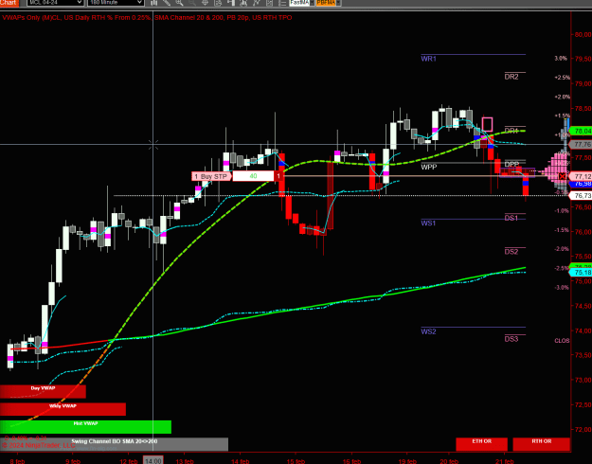Click the order quantity 40 field

tap(253, 176)
